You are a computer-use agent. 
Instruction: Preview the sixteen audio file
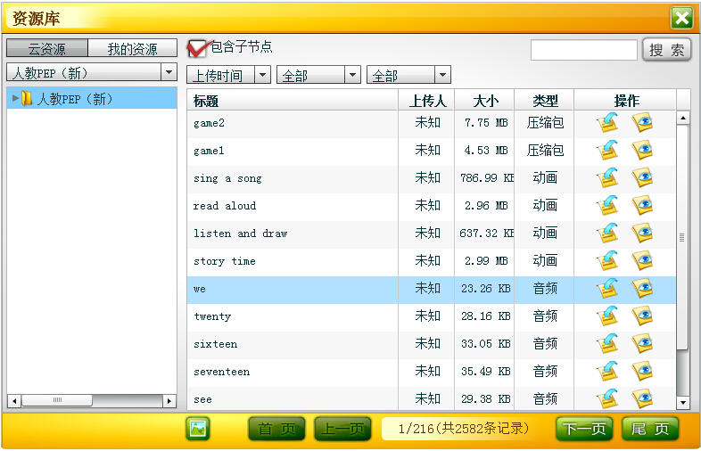tap(642, 344)
